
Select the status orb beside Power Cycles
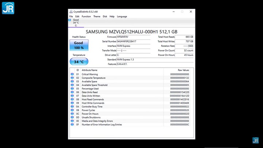(x=72, y=110)
